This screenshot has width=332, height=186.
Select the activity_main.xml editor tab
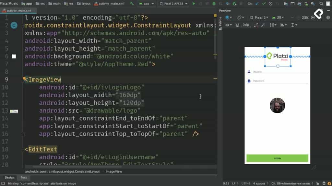18,10
